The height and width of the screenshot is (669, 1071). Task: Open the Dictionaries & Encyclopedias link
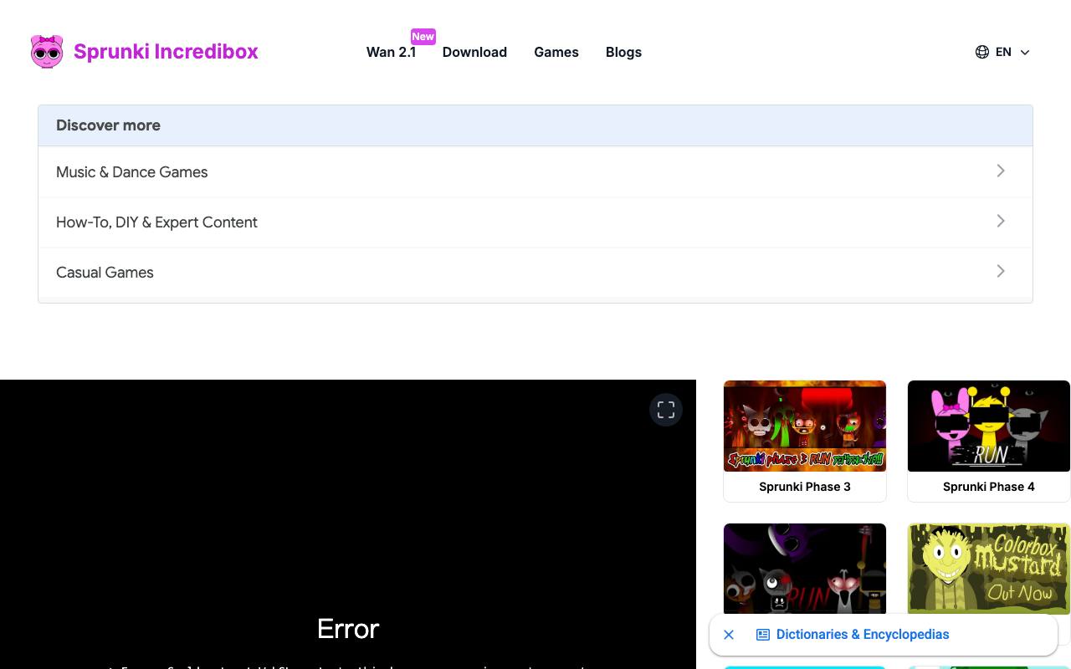click(x=863, y=635)
